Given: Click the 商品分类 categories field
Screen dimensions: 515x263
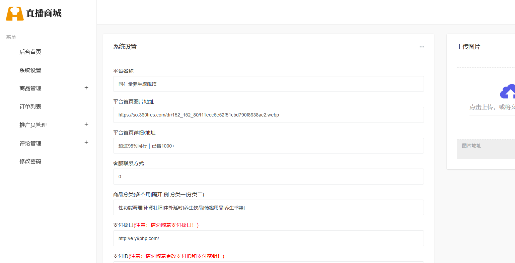Looking at the screenshot, I should (x=268, y=208).
